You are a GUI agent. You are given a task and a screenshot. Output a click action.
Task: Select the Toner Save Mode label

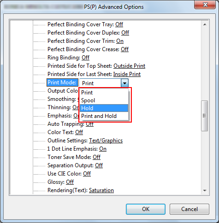(70, 157)
